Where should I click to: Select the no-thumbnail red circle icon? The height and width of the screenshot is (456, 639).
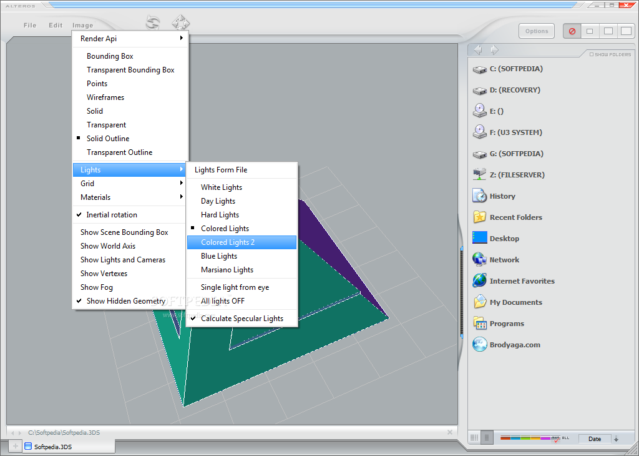pos(572,31)
